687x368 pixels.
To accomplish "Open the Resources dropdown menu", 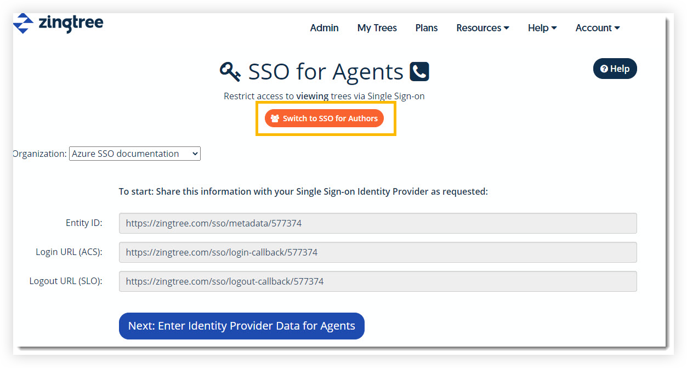I will (482, 27).
